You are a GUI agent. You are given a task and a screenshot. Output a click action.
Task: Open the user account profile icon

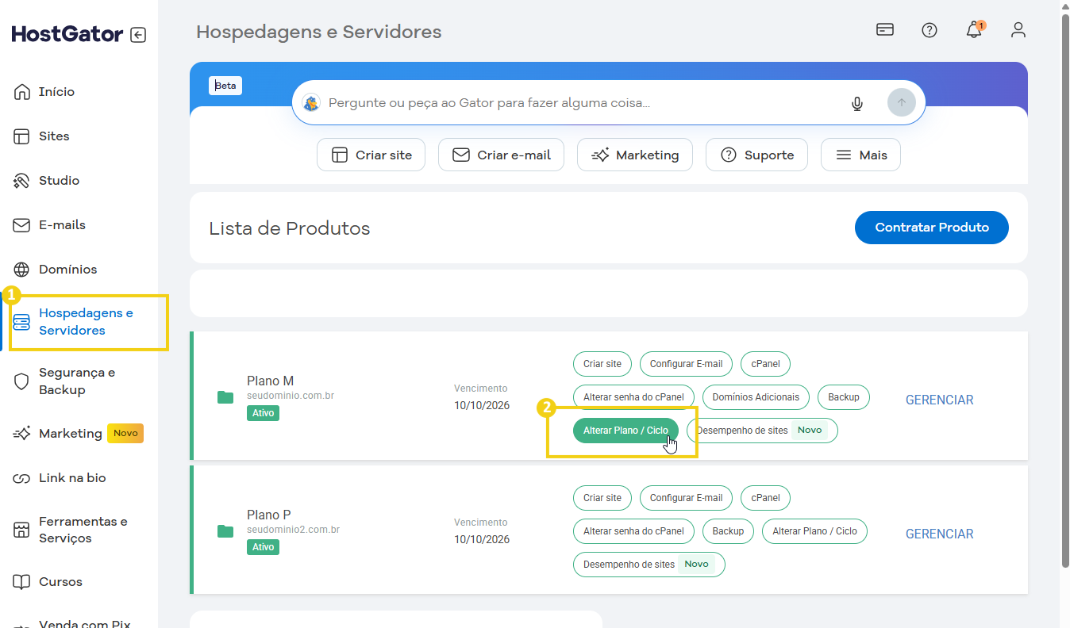1018,30
